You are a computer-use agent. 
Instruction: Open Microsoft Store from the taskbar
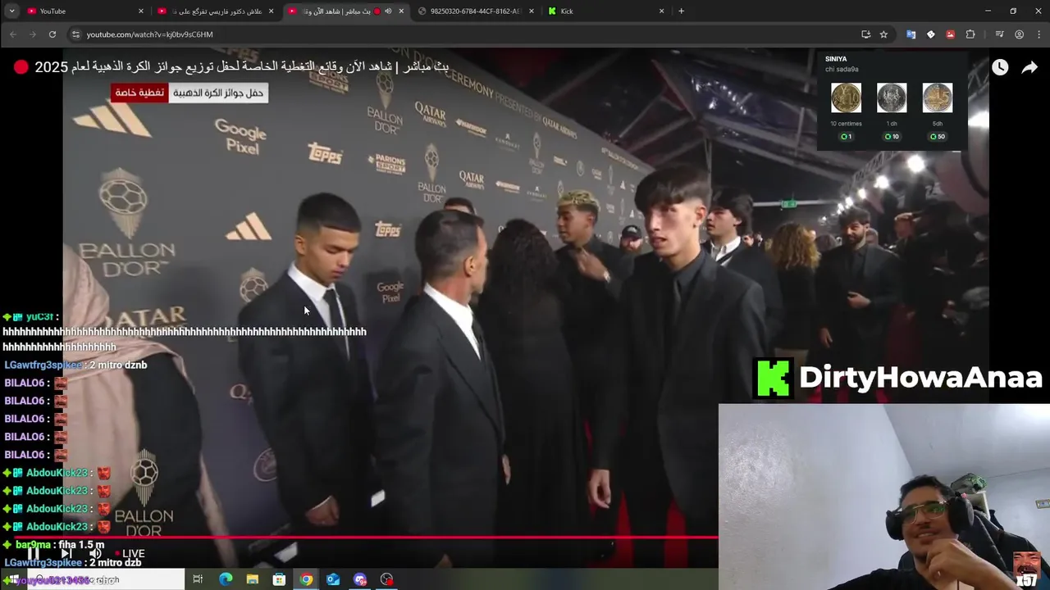[279, 579]
